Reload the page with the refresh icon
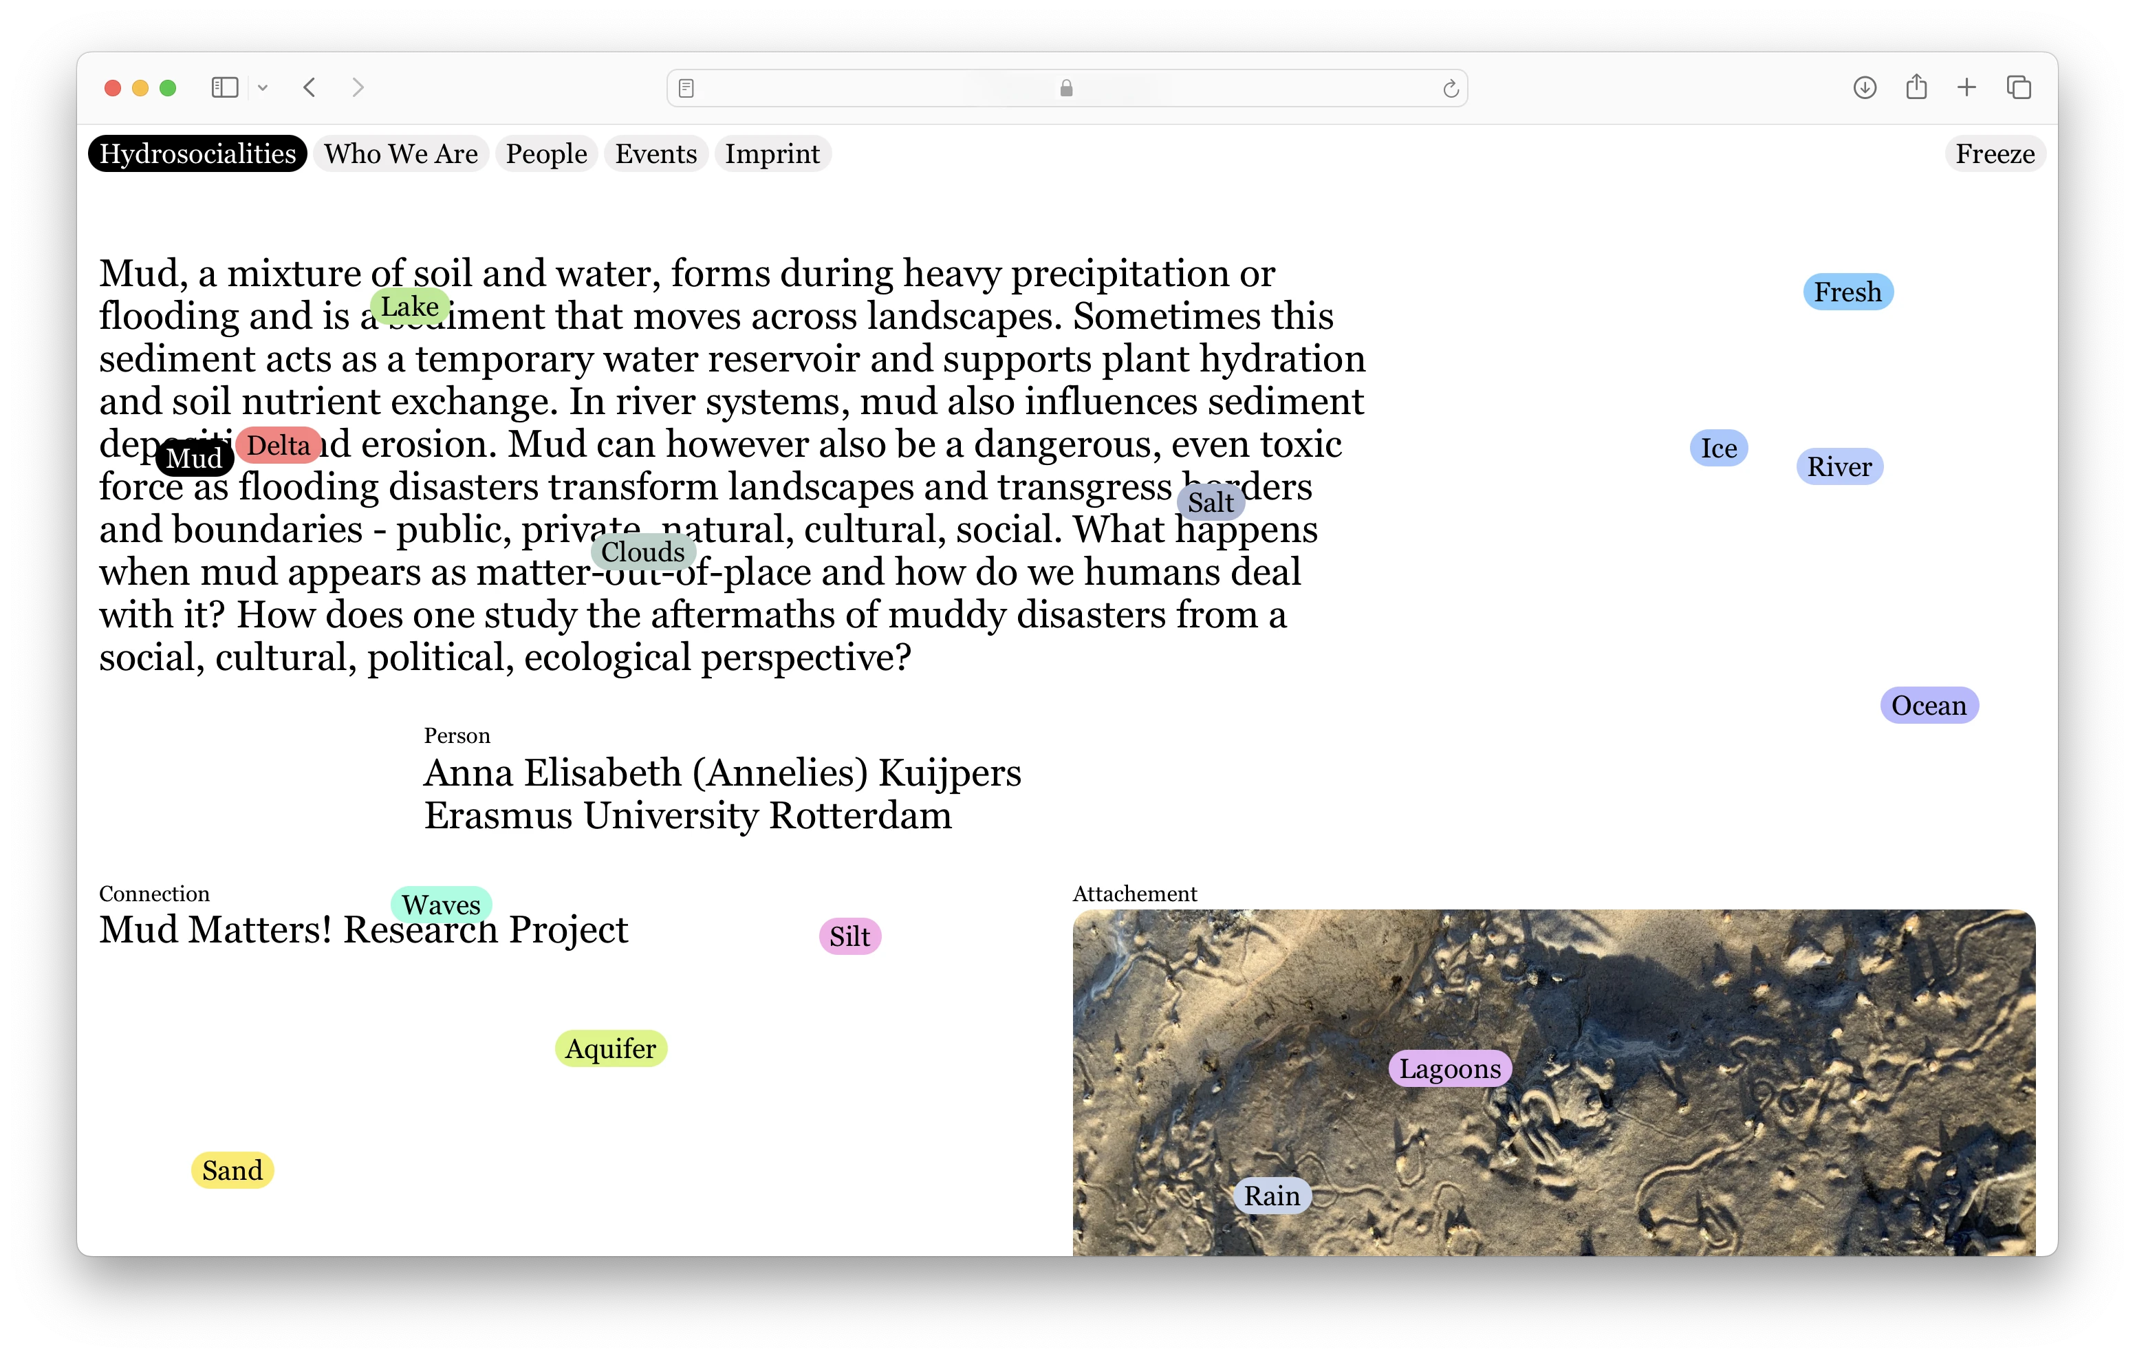The width and height of the screenshot is (2135, 1358). click(1451, 88)
